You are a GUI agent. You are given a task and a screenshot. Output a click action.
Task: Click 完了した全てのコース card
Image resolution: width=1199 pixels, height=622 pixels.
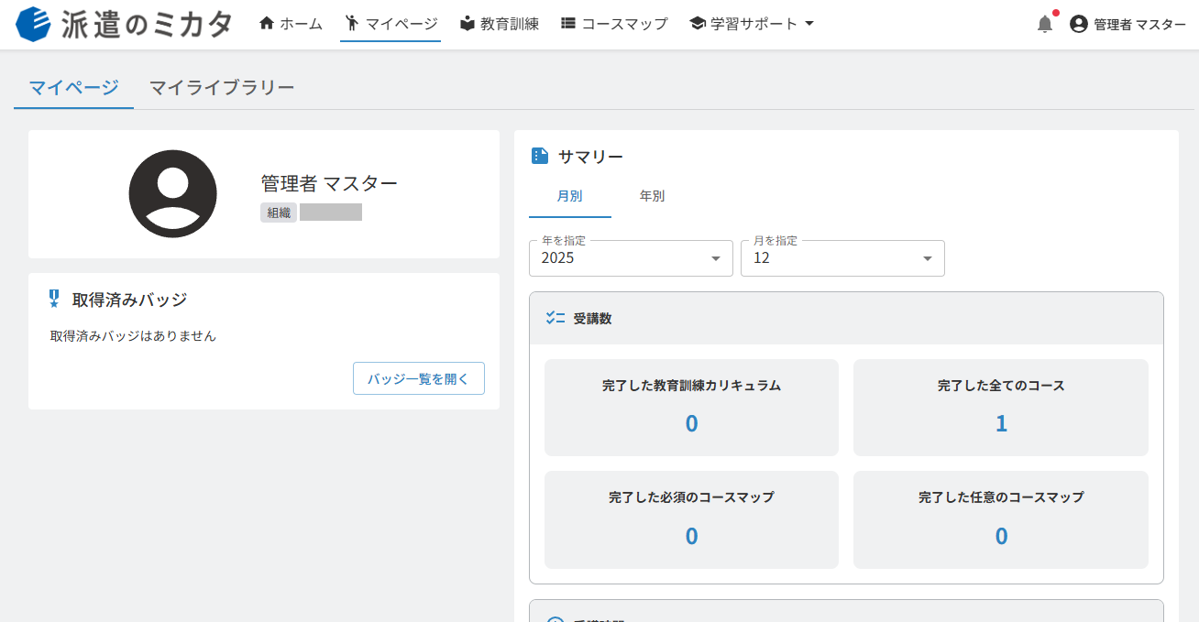(1001, 408)
